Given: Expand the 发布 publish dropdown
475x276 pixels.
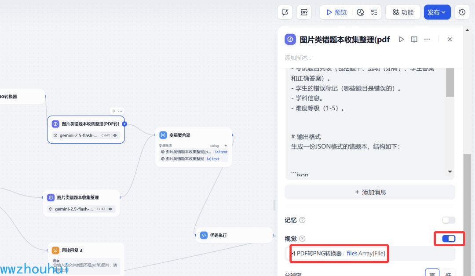Looking at the screenshot, I should tap(437, 12).
